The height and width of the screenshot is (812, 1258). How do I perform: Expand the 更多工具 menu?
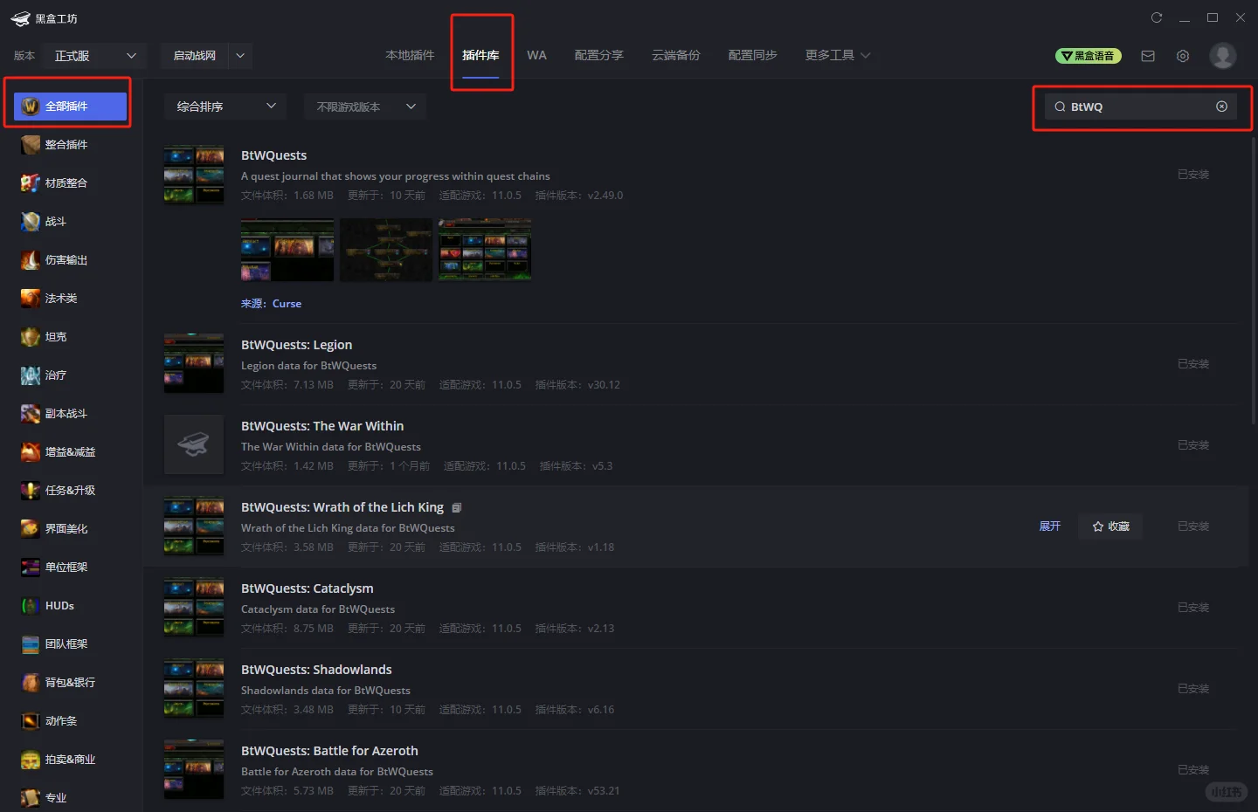[x=838, y=56]
